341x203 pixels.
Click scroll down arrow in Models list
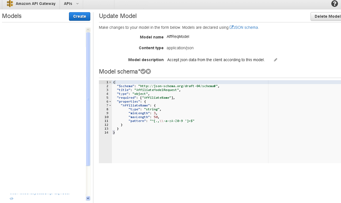click(88, 198)
